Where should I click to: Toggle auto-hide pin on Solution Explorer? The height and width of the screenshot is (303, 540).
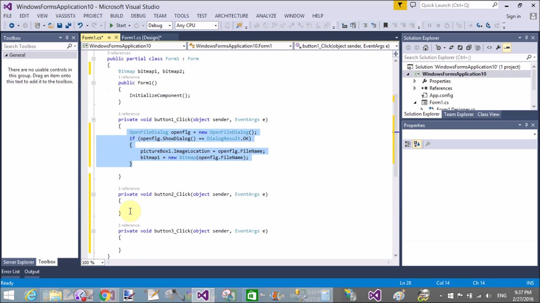pos(526,38)
